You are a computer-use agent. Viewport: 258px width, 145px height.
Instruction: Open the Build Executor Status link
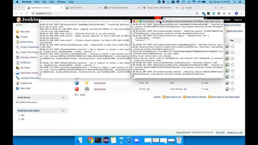point(29,110)
